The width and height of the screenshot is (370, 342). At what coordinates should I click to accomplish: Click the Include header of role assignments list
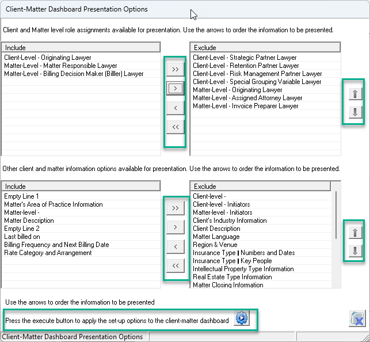tap(81, 48)
